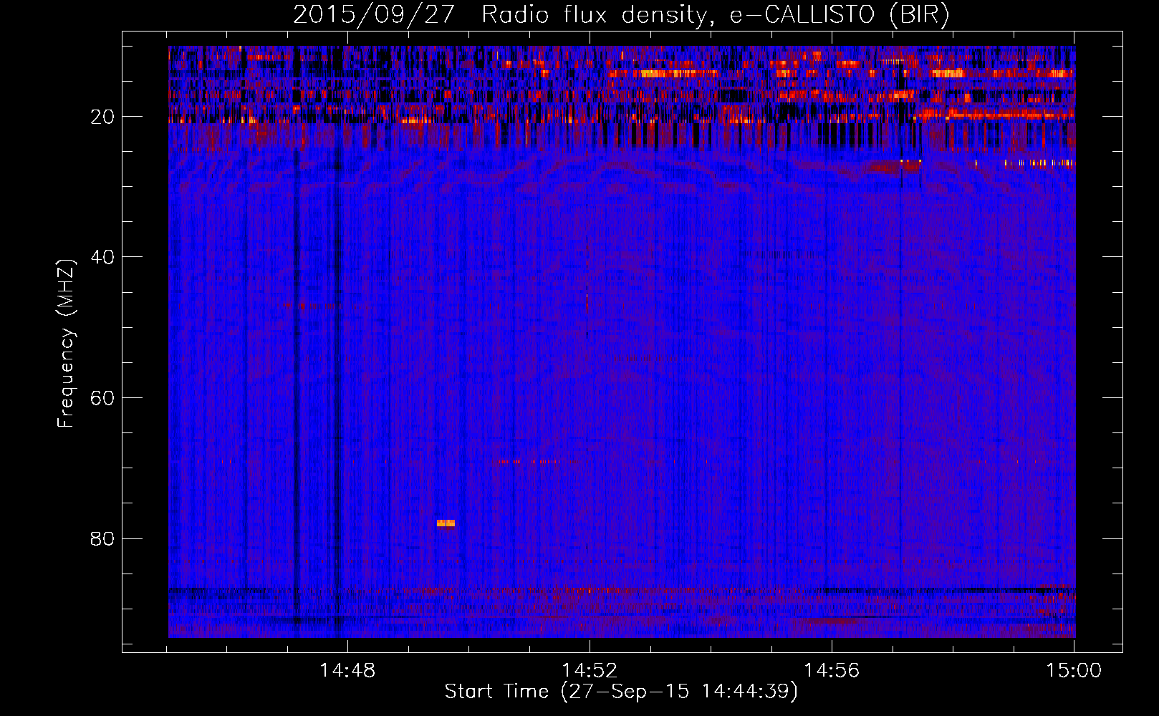The width and height of the screenshot is (1159, 716).
Task: Select the 80 frequency tick label
Action: click(102, 538)
